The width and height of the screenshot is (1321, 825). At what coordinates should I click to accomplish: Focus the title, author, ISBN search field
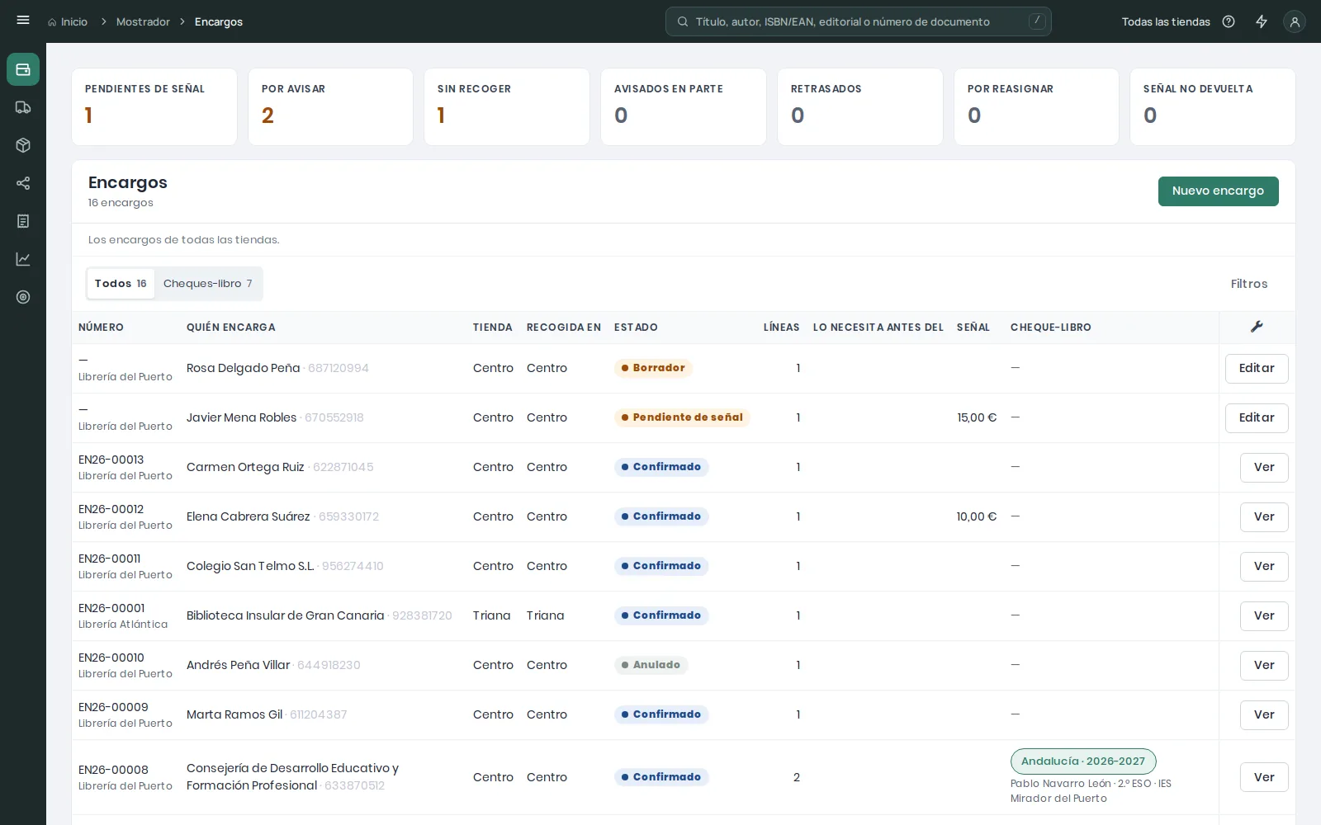(x=859, y=21)
